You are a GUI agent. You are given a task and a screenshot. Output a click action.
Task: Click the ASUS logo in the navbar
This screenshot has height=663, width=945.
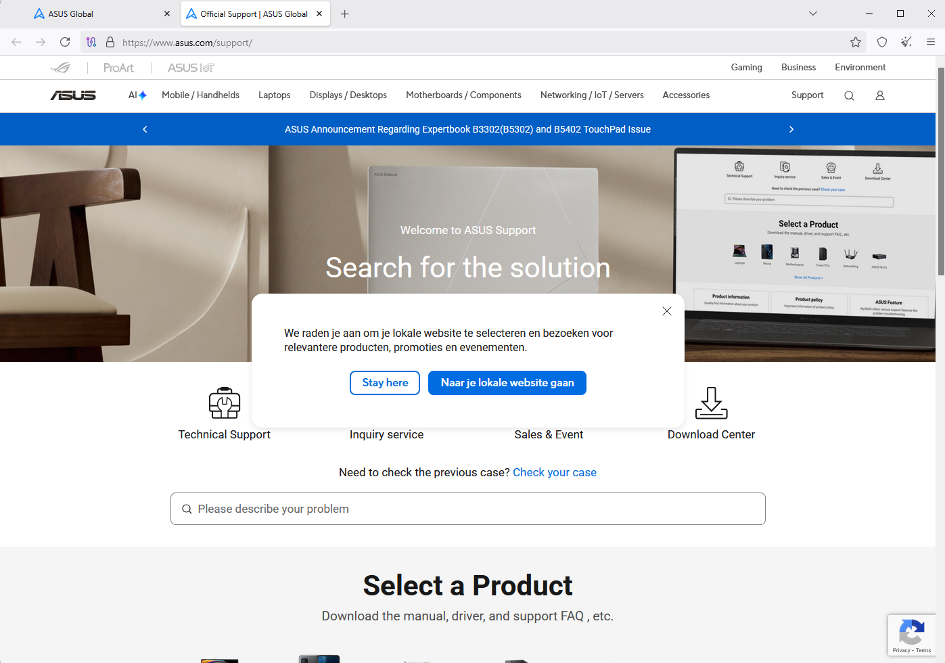[74, 95]
